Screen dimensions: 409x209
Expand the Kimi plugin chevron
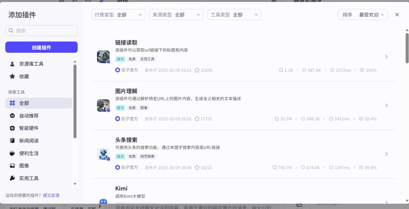tap(387, 202)
